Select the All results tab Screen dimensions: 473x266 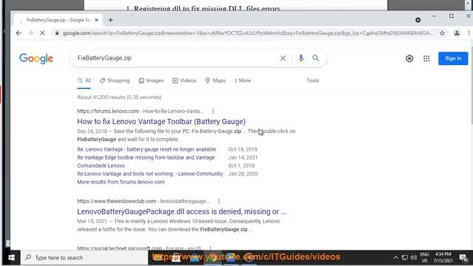coord(84,81)
